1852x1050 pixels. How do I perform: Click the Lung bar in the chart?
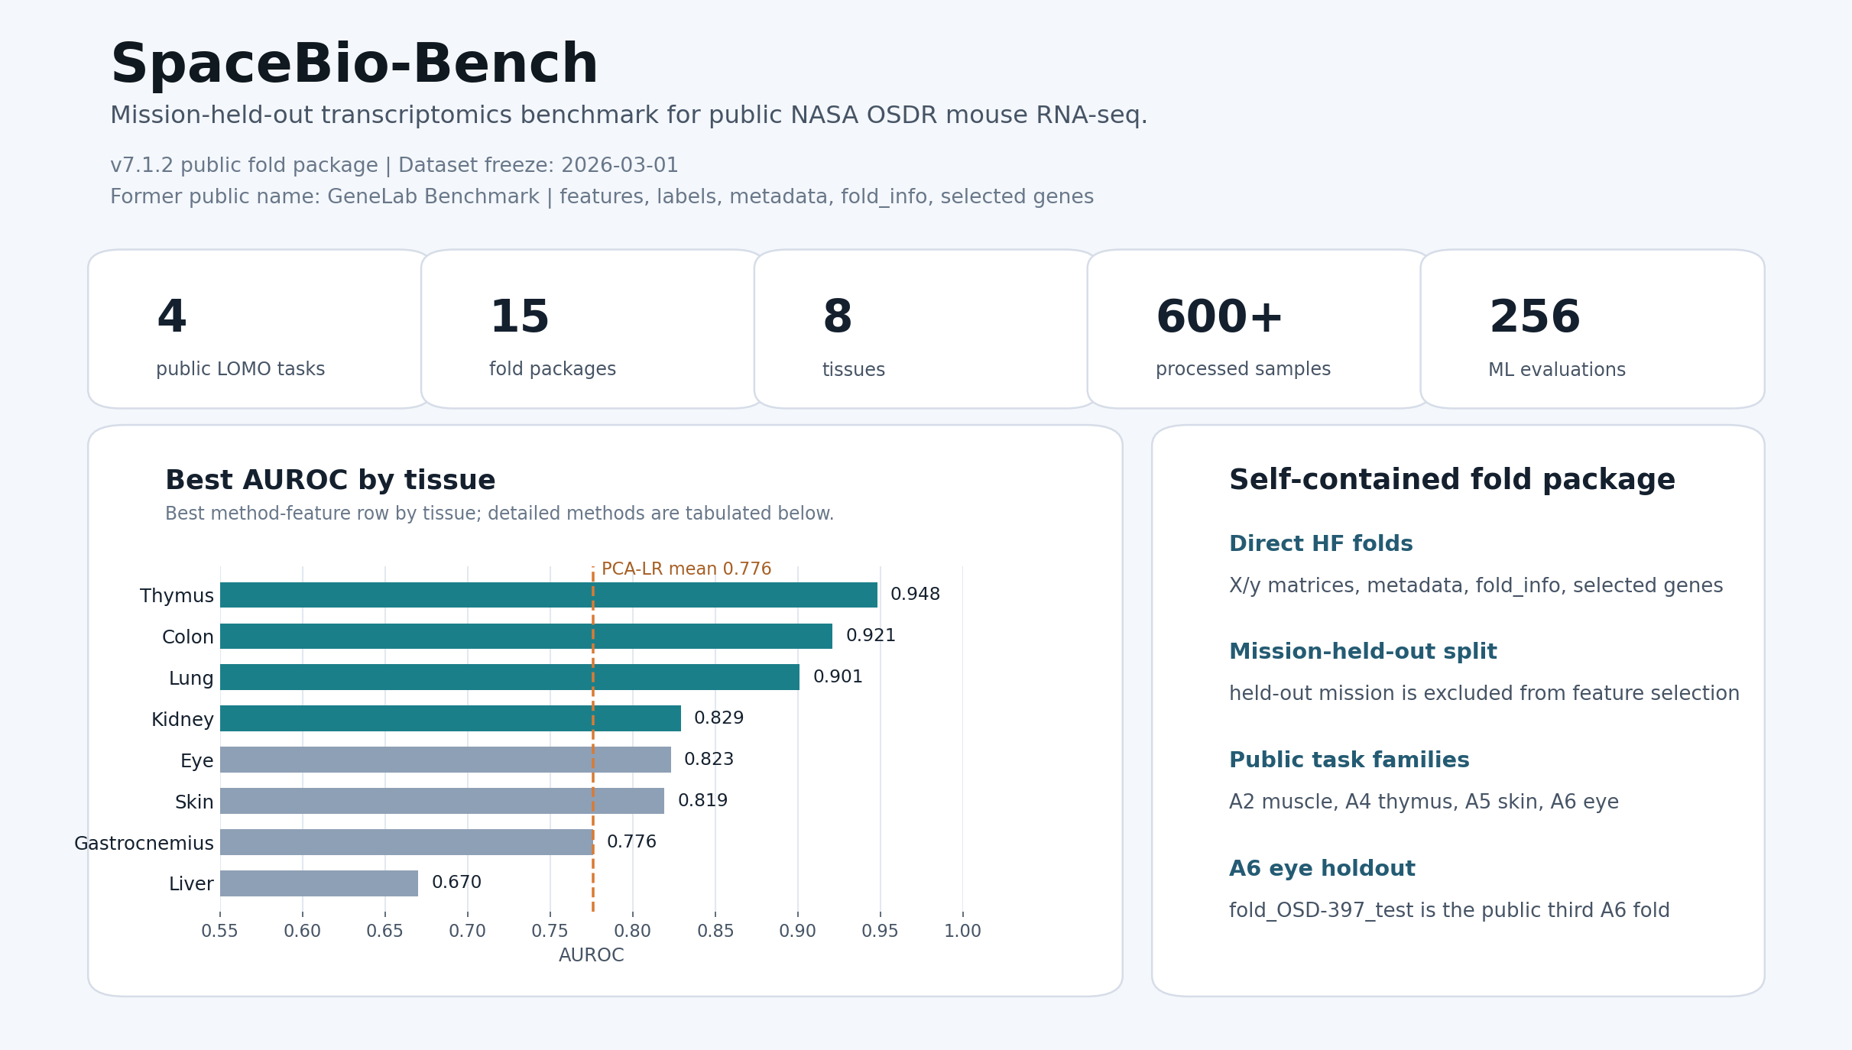(510, 677)
